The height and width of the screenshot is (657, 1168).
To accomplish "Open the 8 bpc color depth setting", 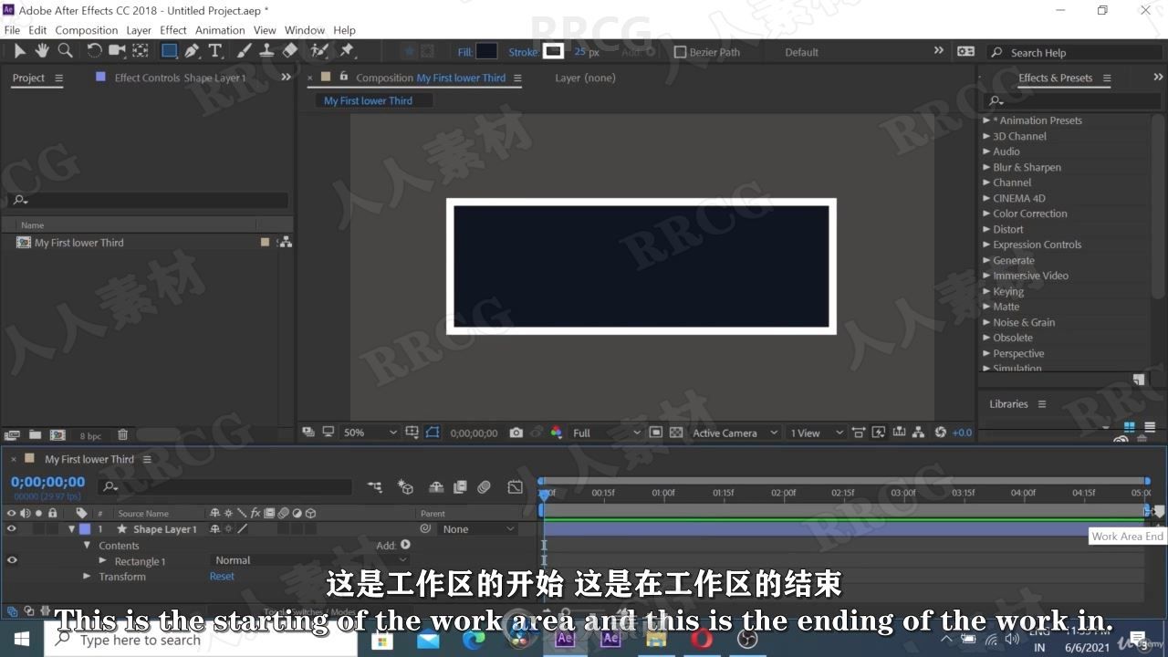I will 90,435.
